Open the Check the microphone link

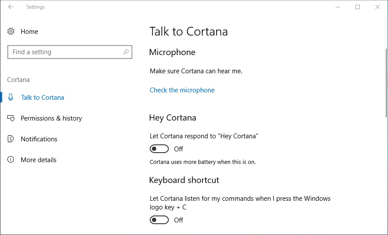point(182,90)
